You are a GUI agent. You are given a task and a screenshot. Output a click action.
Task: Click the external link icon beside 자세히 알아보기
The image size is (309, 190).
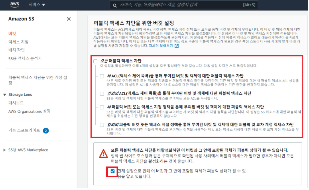point(177,46)
